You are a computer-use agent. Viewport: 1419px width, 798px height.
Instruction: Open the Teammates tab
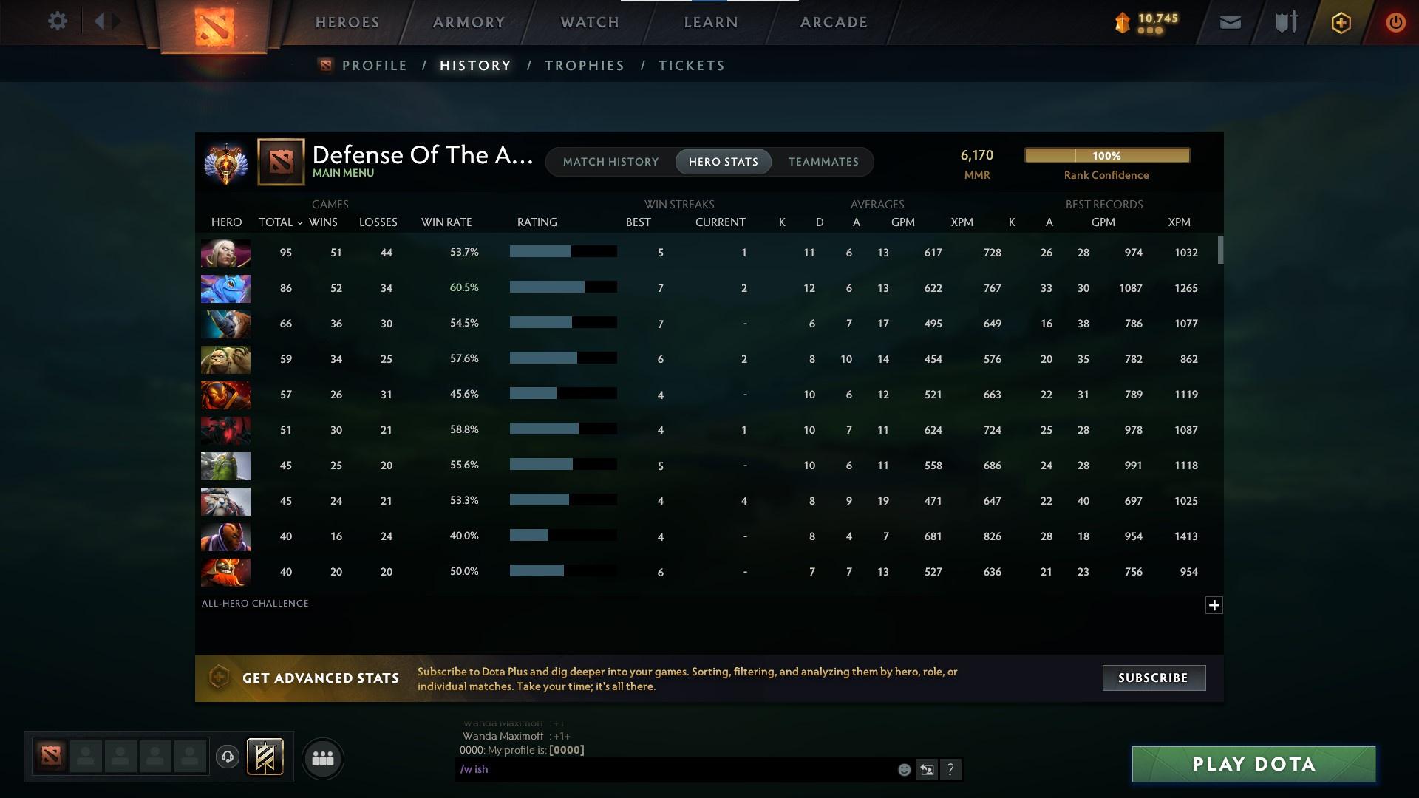point(823,161)
